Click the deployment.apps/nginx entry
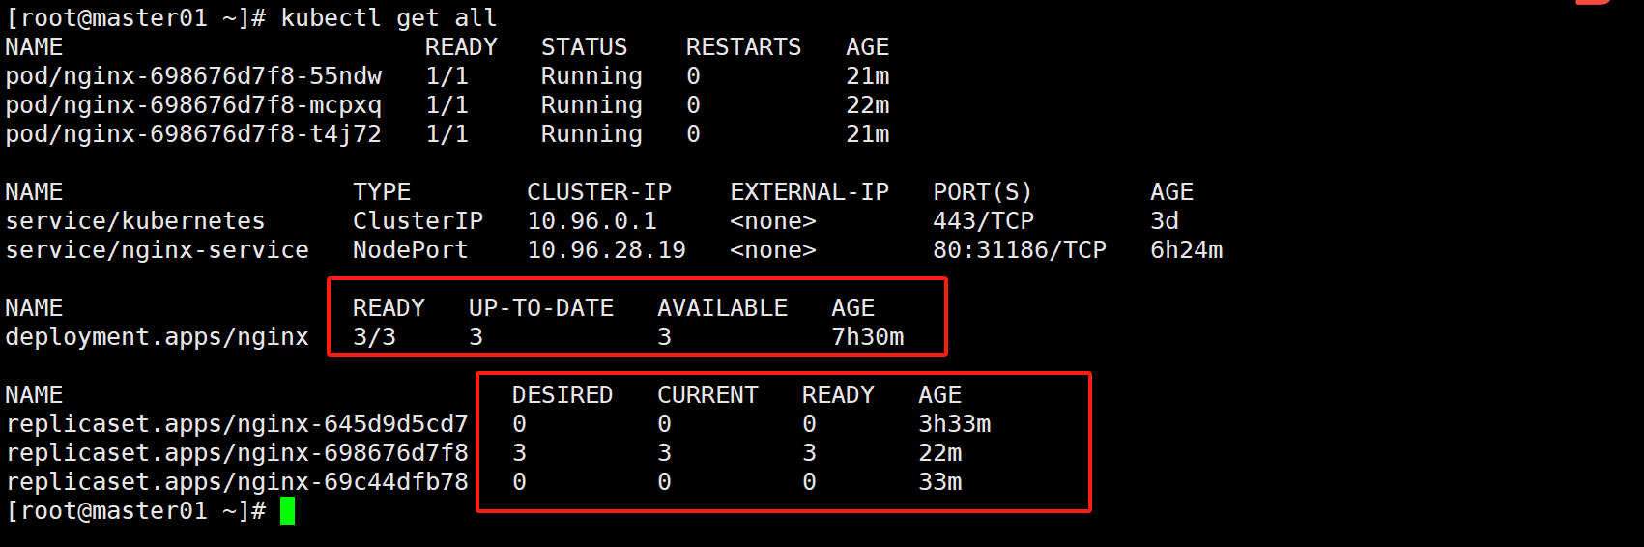1644x547 pixels. (157, 337)
